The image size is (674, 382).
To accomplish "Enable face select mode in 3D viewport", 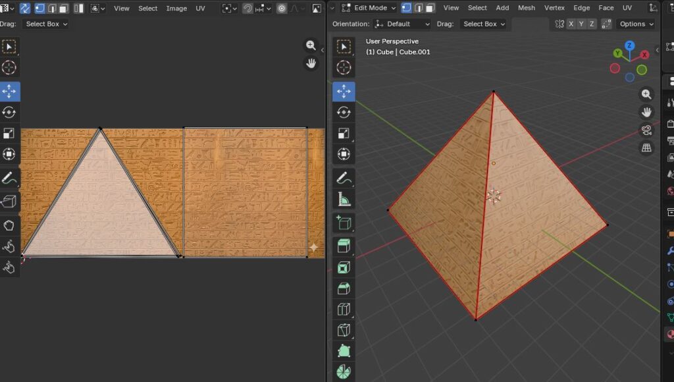I will pos(430,8).
